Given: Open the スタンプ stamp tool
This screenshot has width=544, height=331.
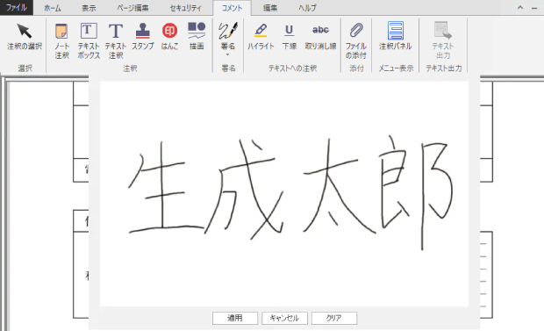Looking at the screenshot, I should pos(143,37).
